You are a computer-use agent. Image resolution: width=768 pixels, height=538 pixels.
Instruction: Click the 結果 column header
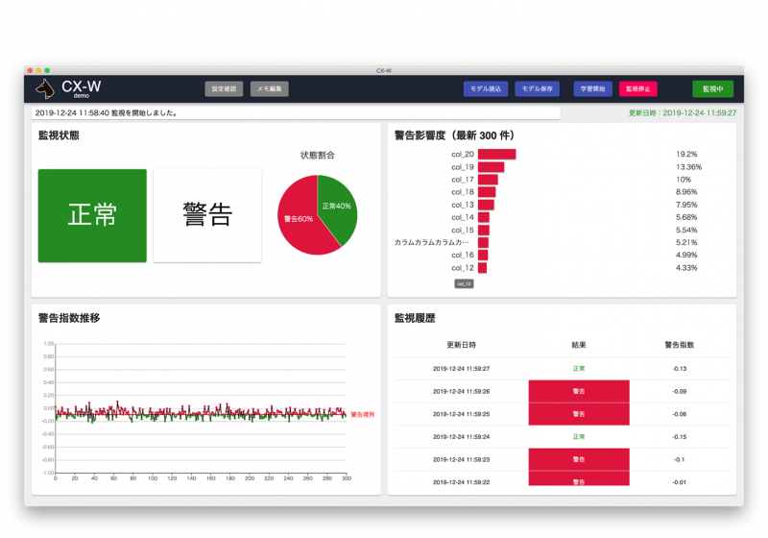(579, 345)
